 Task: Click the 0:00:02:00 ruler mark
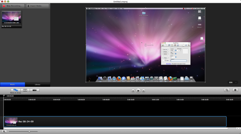(x=32, y=100)
